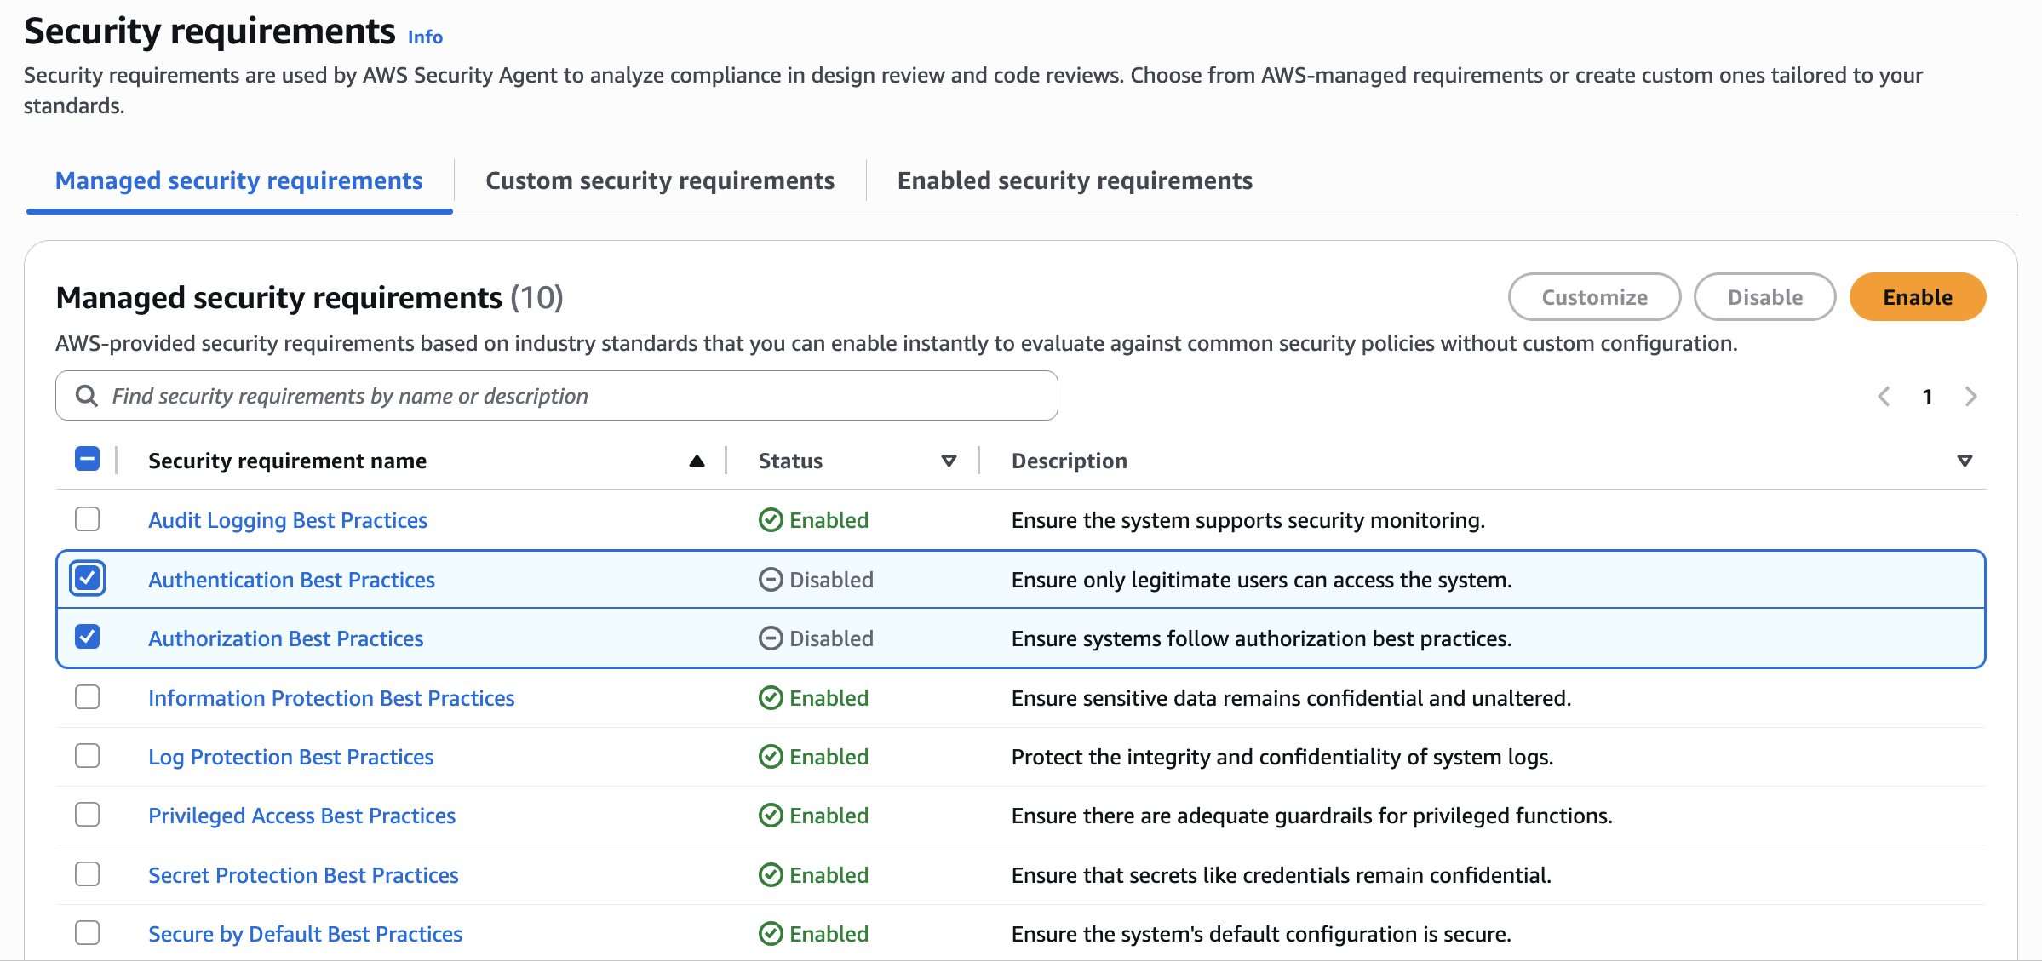Screen dimensions: 2042x962
Task: Click the Info link beside the title
Action: coord(425,37)
